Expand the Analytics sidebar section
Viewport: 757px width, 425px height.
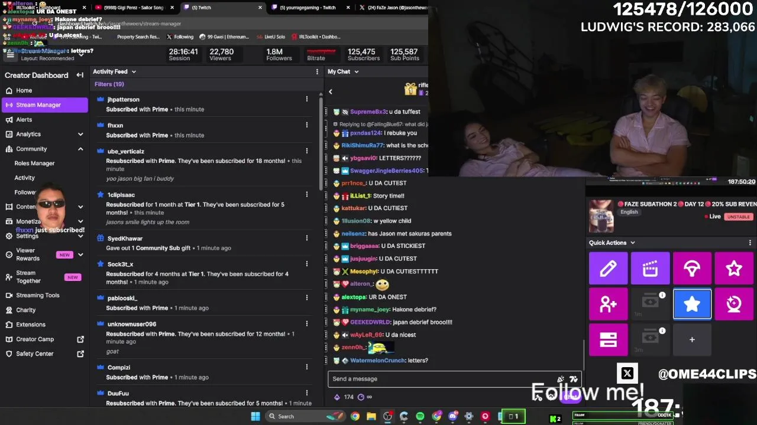point(80,134)
